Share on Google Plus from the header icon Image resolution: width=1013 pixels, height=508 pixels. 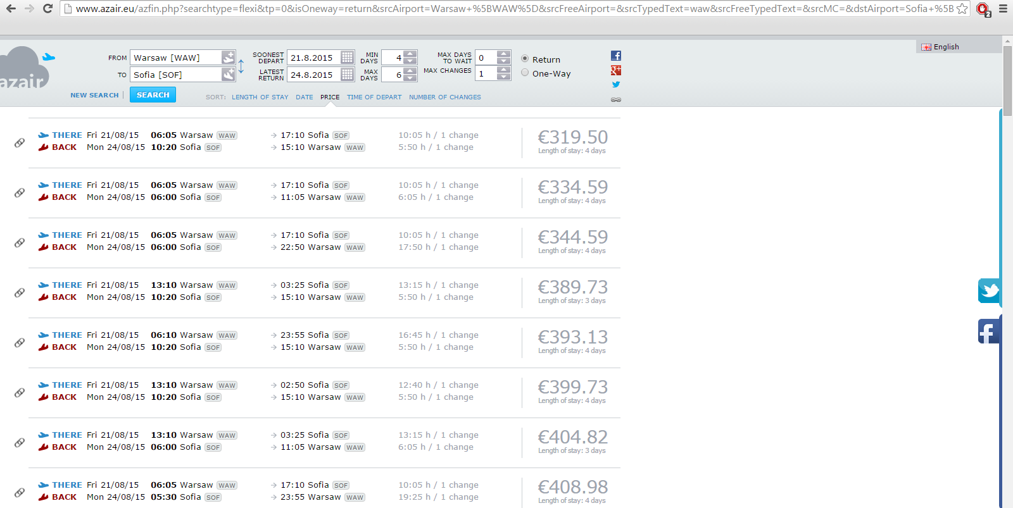616,70
